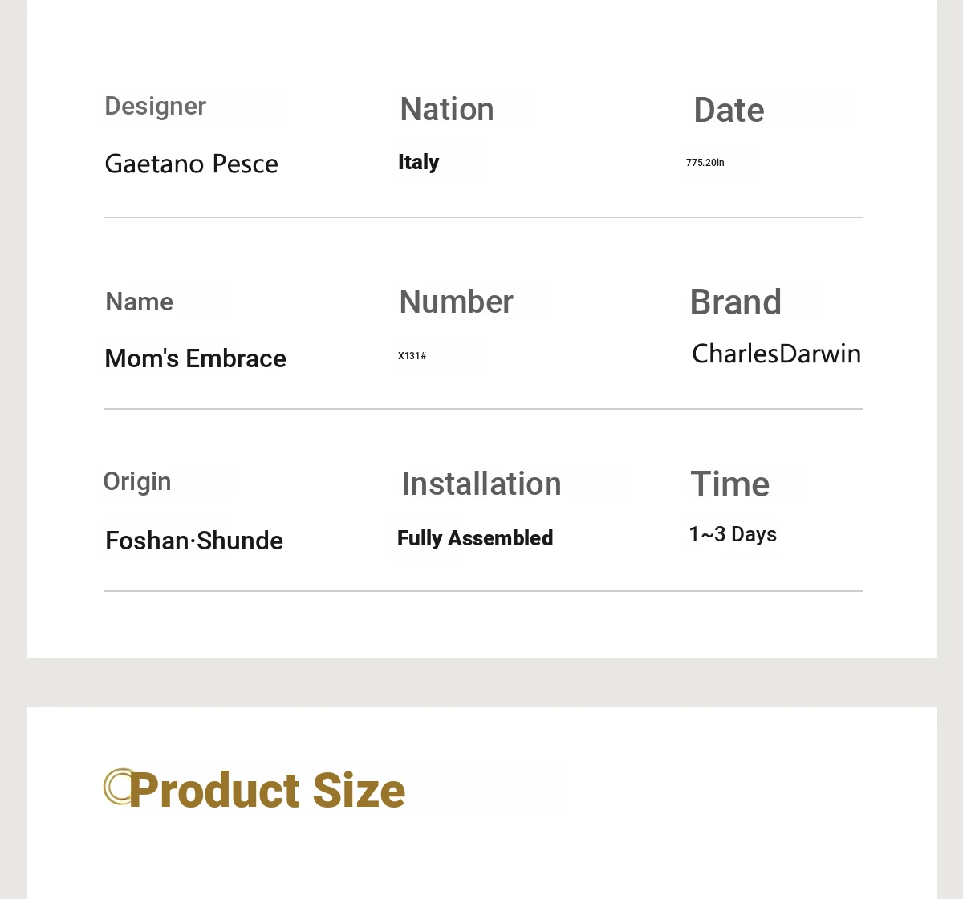The height and width of the screenshot is (899, 963).
Task: Open the CharlesDarwin brand text
Action: pos(776,354)
